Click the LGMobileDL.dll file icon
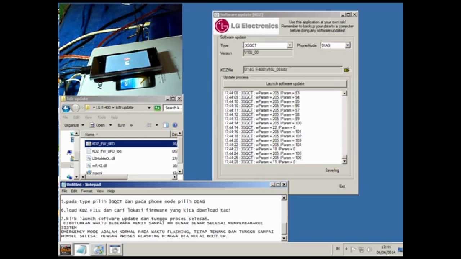 (89, 158)
